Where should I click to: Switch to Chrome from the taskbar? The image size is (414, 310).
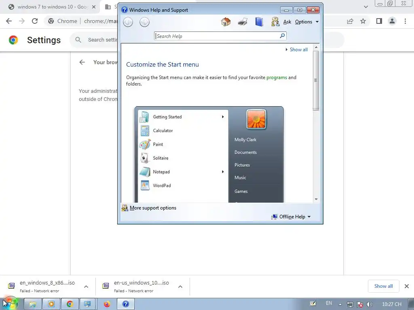point(70,304)
